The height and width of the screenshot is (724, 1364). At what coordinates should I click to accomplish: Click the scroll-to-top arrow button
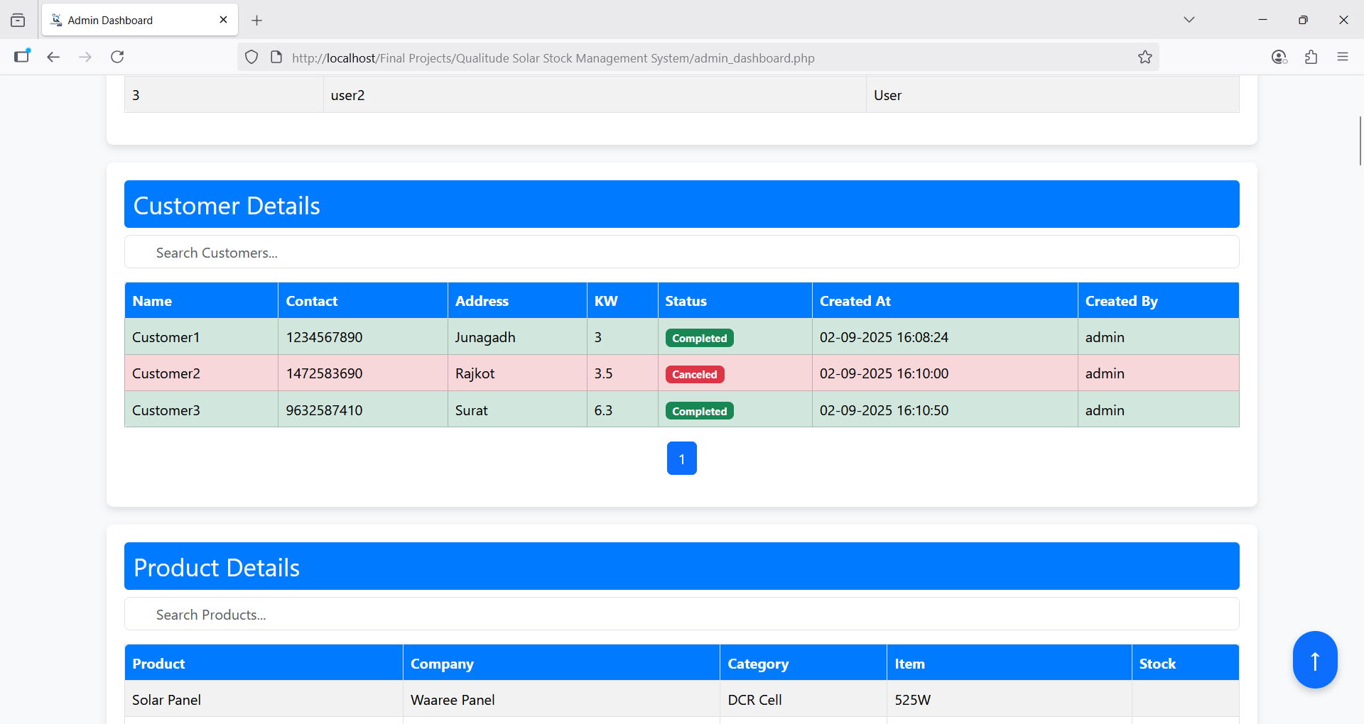tap(1314, 659)
